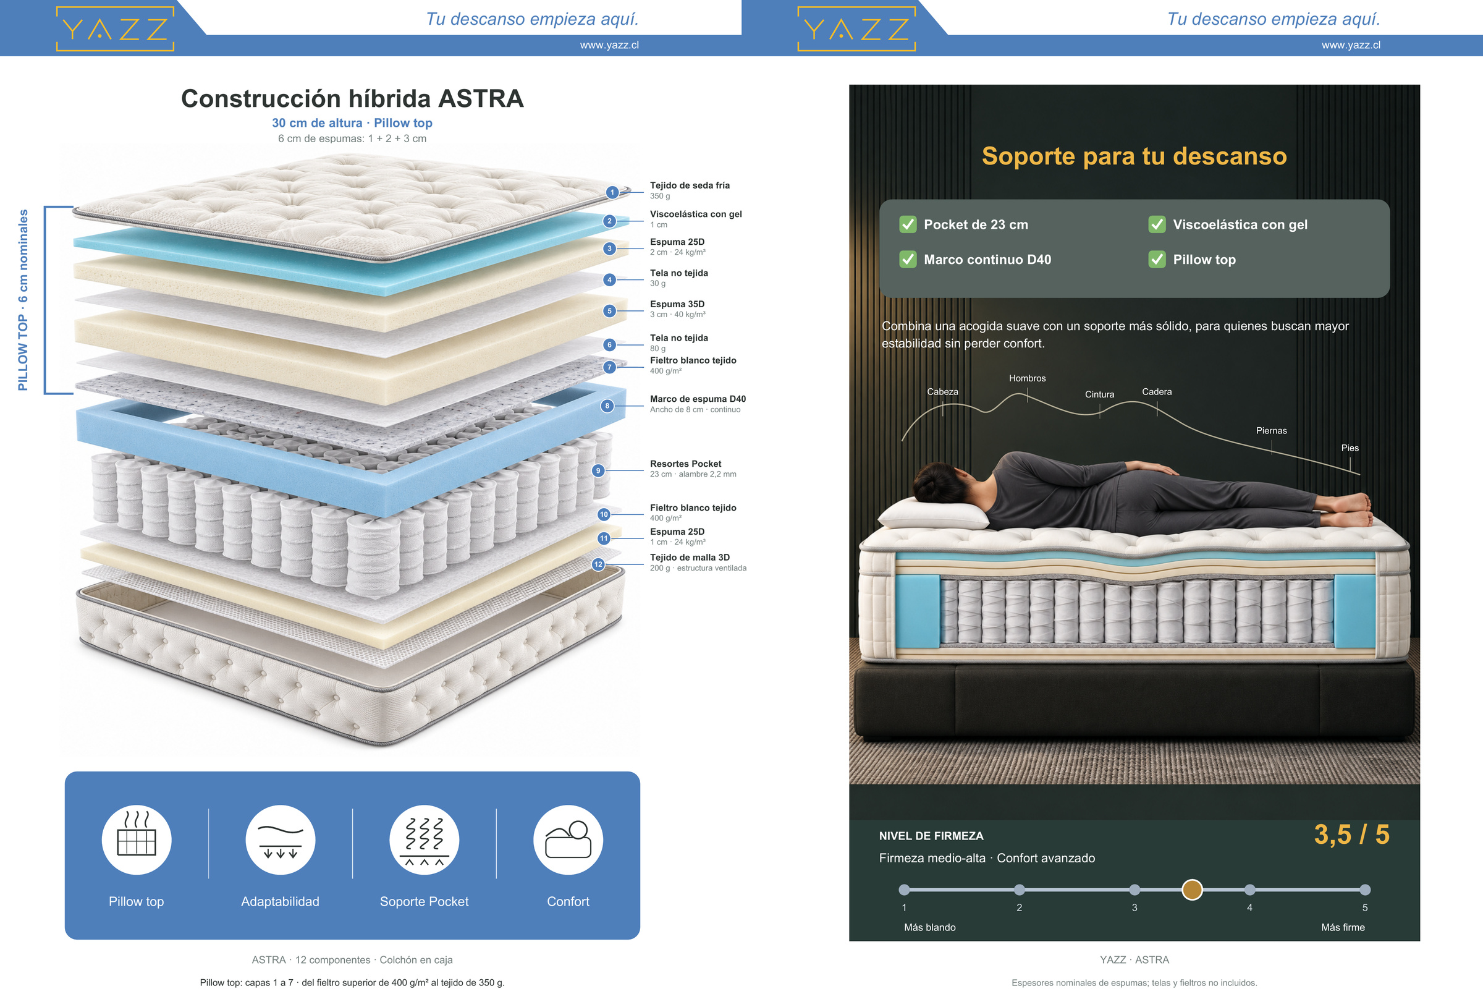Click the 'NIVEL DE FIRMEZA' label
This screenshot has height=1007, width=1483.
[x=931, y=836]
